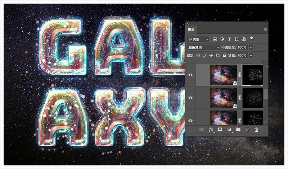Select the dense particle mask thumbnail
The height and width of the screenshot is (169, 288).
(253, 98)
